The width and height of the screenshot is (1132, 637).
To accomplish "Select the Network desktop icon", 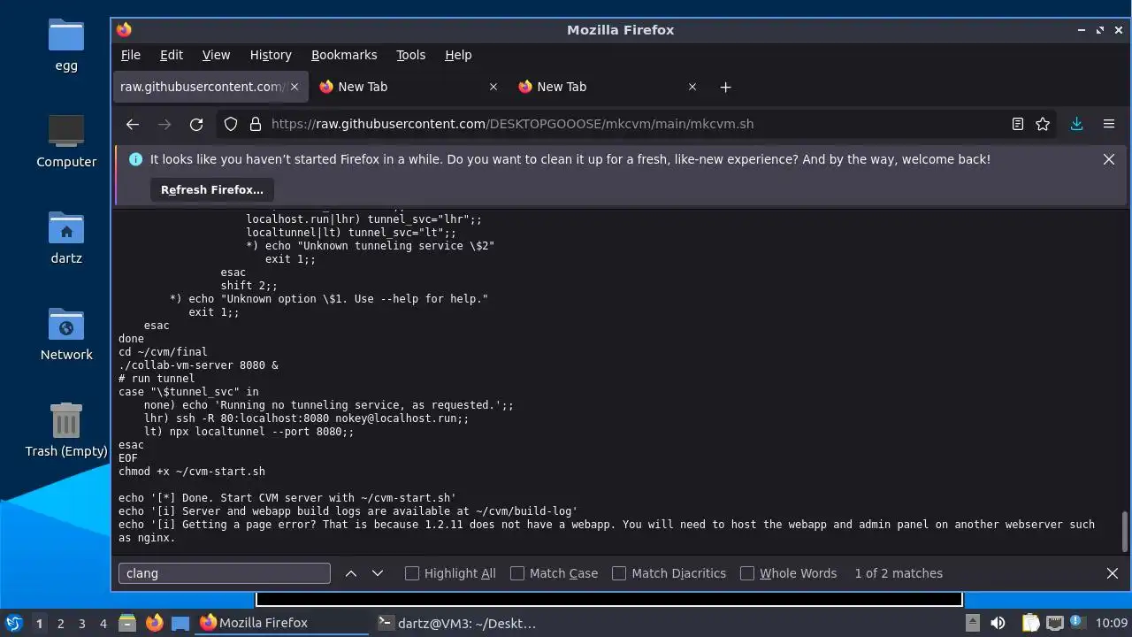I will click(66, 334).
